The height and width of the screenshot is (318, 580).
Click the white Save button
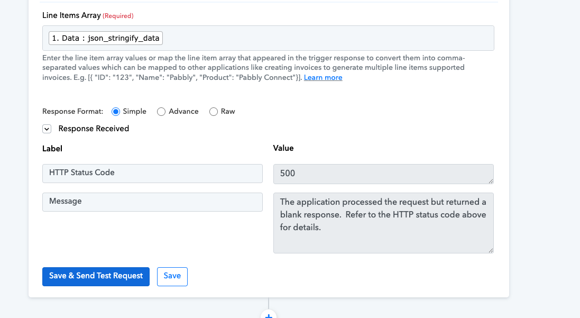[x=172, y=276]
